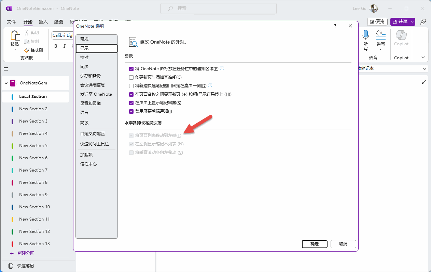Click the Cancel (取消) button
Image resolution: width=431 pixels, height=272 pixels.
click(343, 244)
